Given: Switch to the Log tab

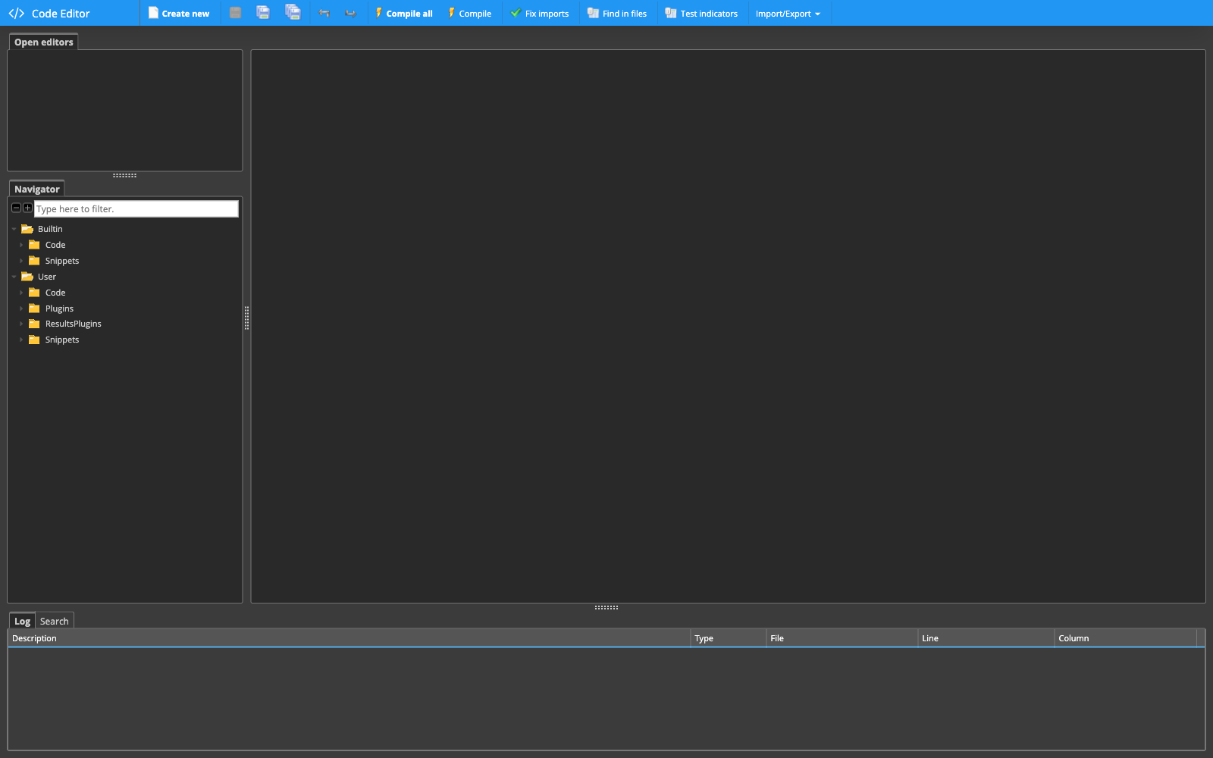Looking at the screenshot, I should point(22,621).
